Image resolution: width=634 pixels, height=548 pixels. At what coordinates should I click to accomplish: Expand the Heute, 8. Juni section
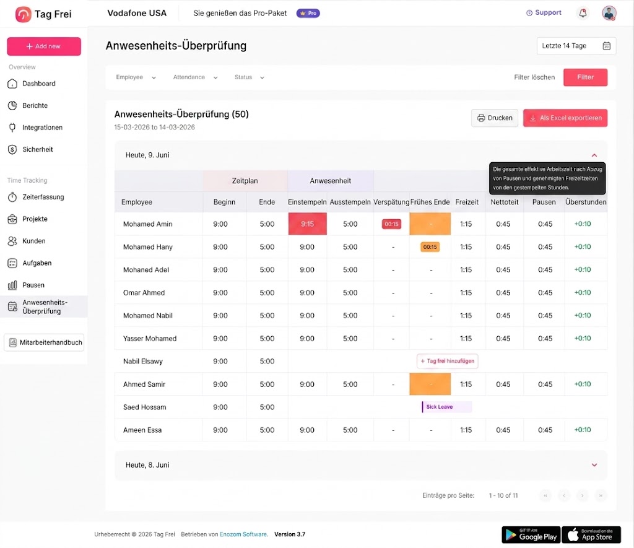point(594,465)
